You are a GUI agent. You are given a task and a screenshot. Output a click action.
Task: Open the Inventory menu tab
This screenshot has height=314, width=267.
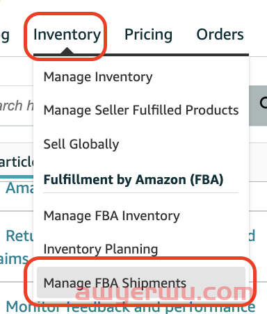point(67,35)
